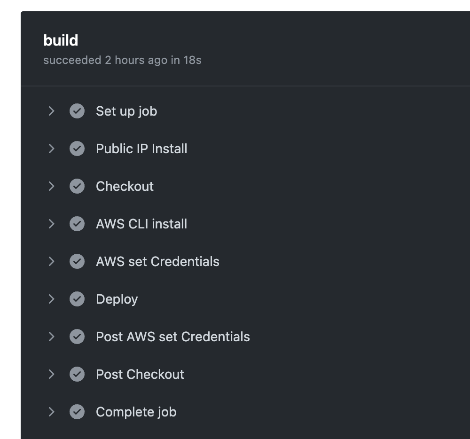Select the Post Checkout step label
470x439 pixels.
coord(140,374)
